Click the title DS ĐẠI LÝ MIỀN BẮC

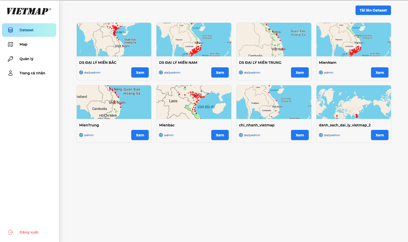point(98,63)
